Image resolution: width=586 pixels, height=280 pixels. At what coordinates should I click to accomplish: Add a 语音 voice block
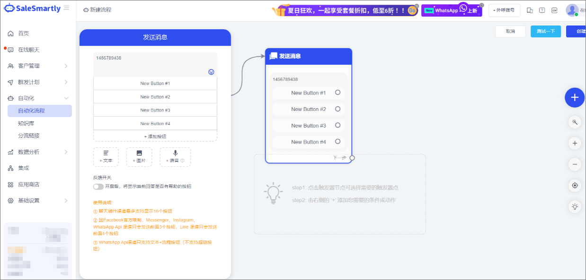[x=175, y=157]
